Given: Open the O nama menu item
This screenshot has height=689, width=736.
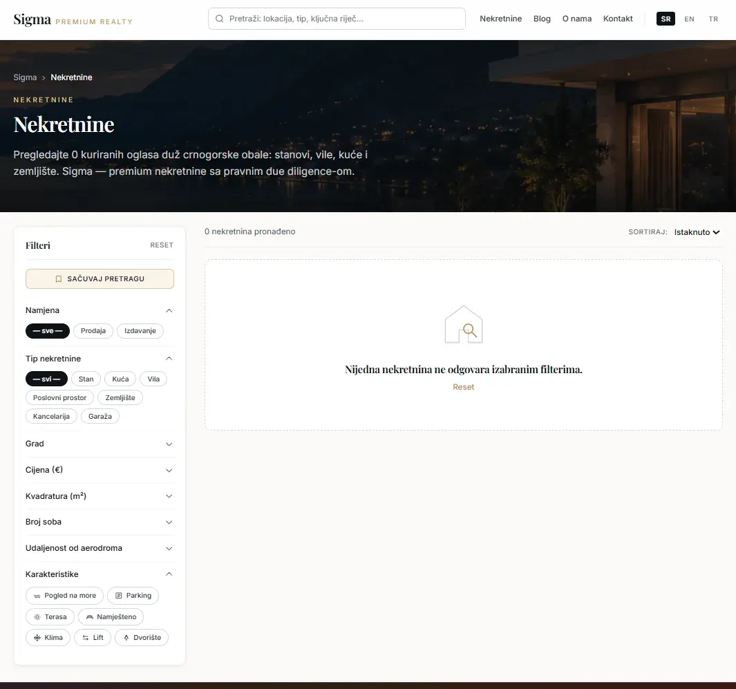Looking at the screenshot, I should [x=577, y=19].
